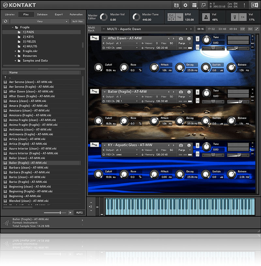Switch to the Libraries tab
This screenshot has height=266, width=261.
pos(10,14)
